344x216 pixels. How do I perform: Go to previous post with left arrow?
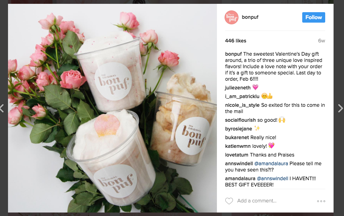click(x=2, y=108)
